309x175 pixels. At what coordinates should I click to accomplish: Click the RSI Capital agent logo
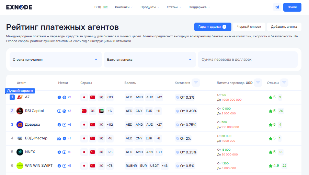pyautogui.click(x=20, y=111)
